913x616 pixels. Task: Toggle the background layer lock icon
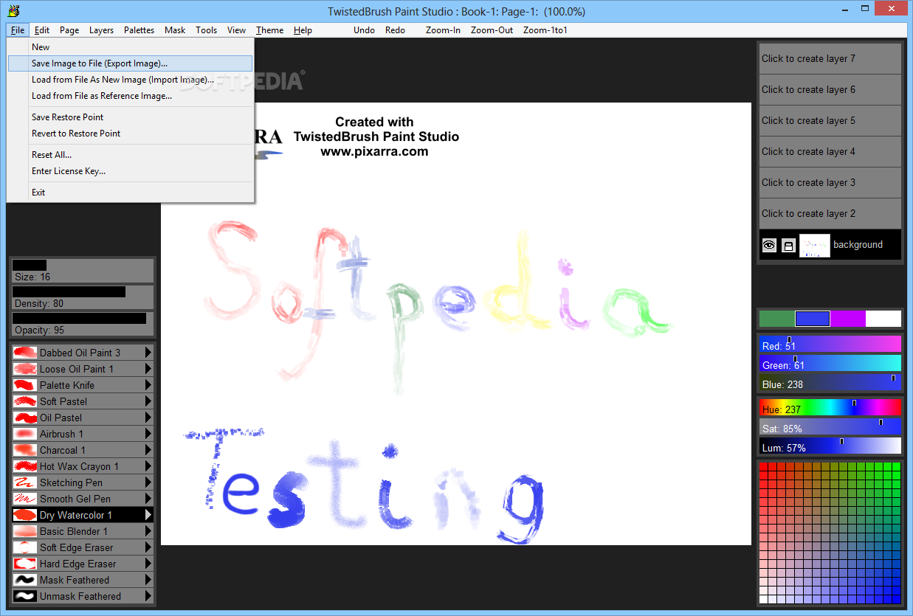(x=788, y=246)
